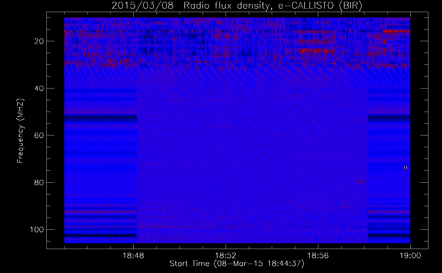
Task: Click the '19:00' time tick label
Action: pos(410,256)
